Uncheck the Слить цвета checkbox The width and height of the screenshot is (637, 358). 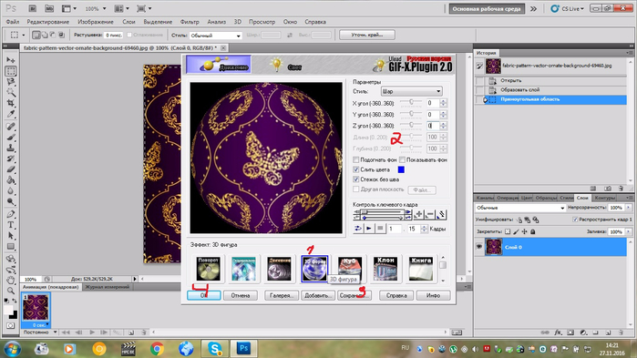356,169
